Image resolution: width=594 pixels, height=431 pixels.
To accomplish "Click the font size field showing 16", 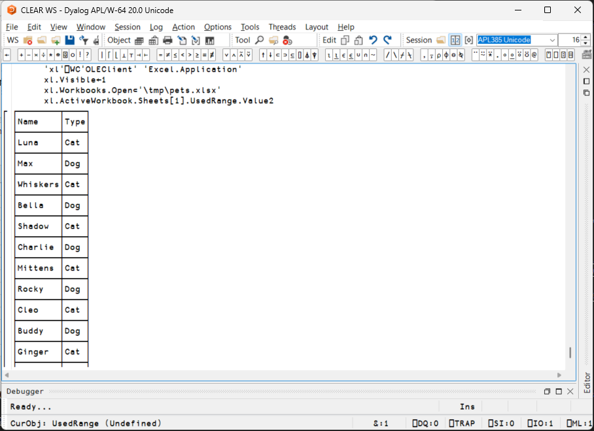I will point(570,40).
